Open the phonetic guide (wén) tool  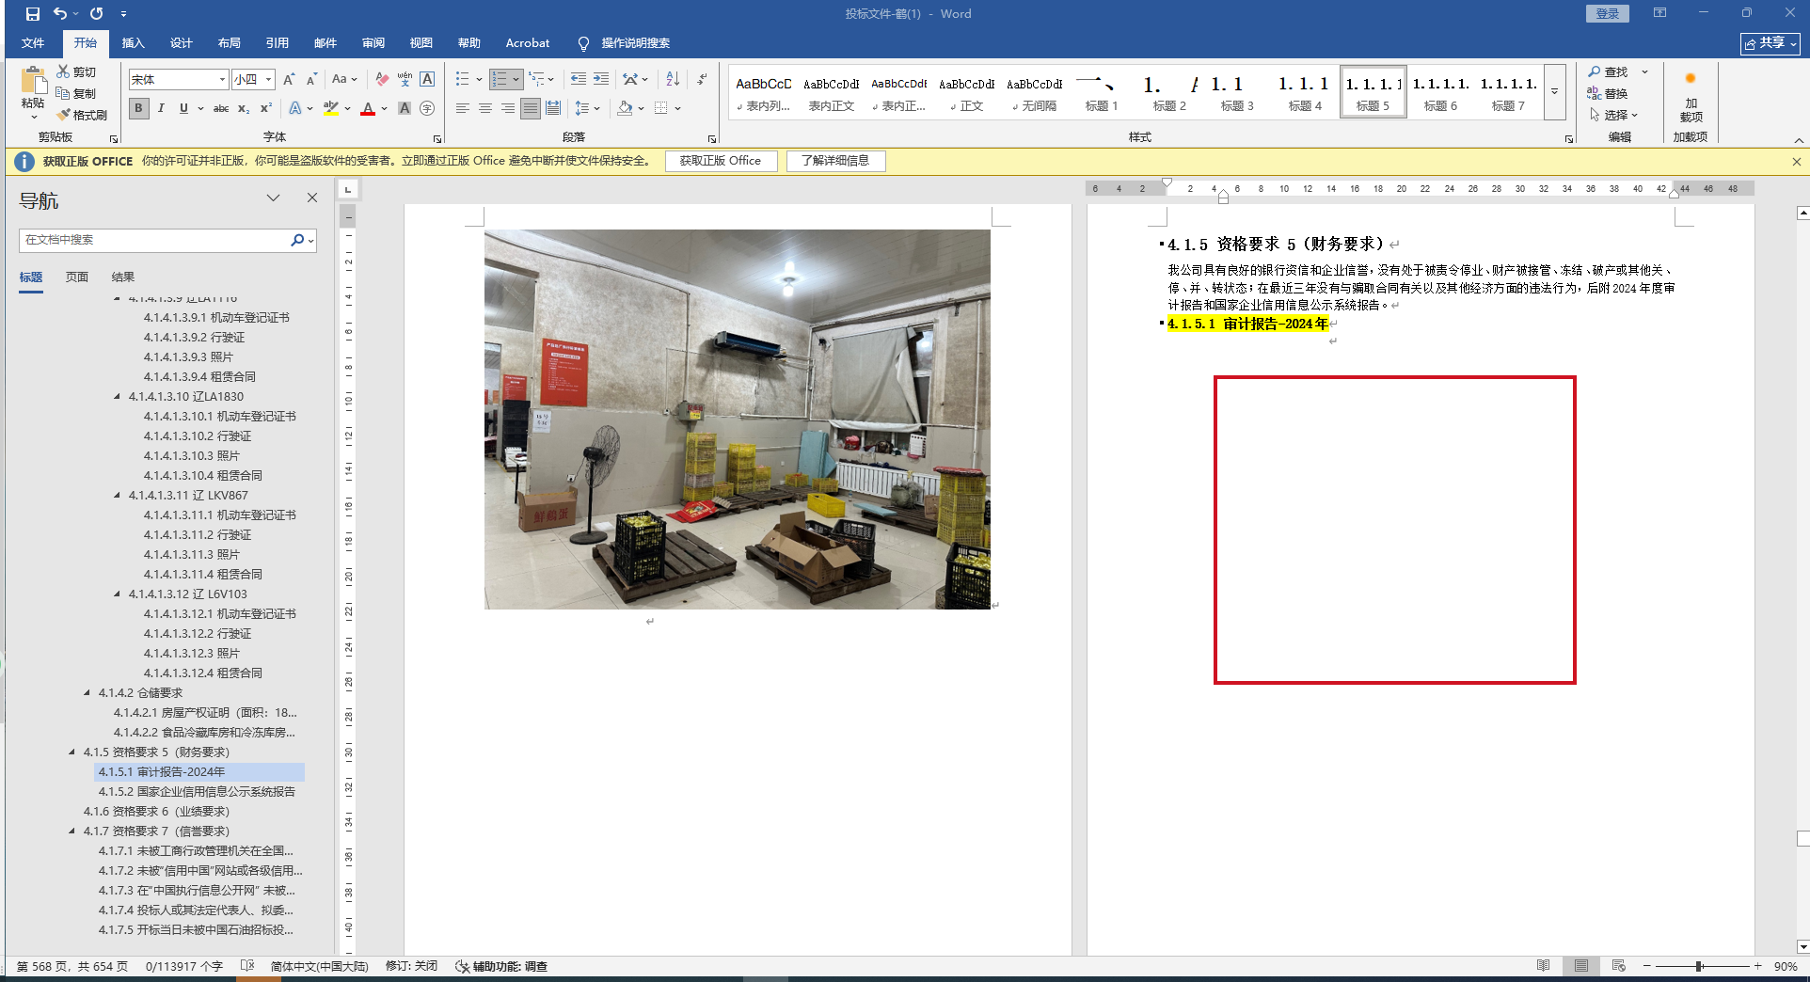point(405,79)
